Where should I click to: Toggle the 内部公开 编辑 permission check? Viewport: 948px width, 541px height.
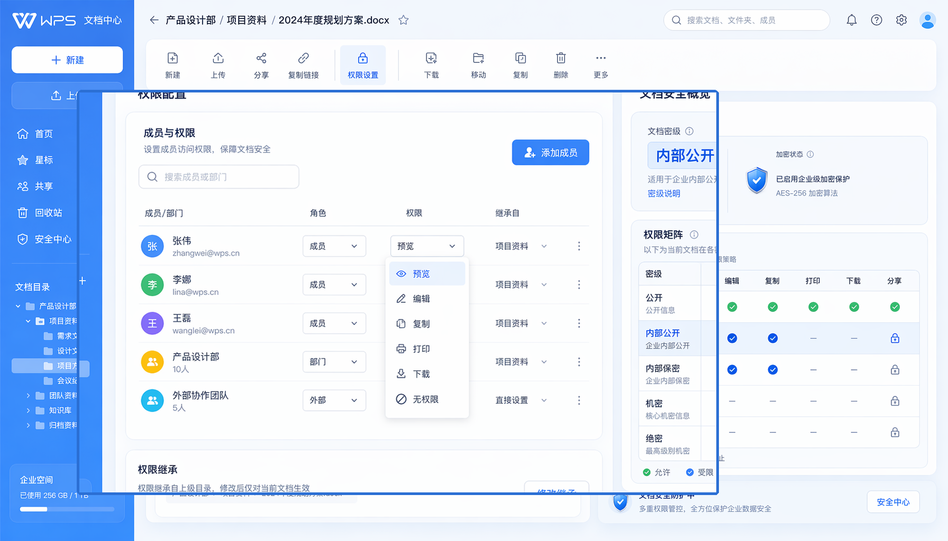[732, 338]
